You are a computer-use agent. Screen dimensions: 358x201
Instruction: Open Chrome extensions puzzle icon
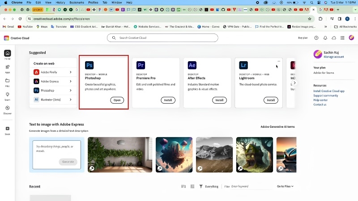320,19
